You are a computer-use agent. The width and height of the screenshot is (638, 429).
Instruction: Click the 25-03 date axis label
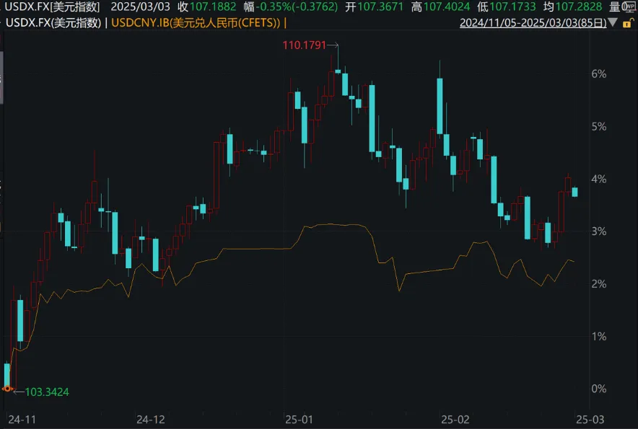pos(590,419)
